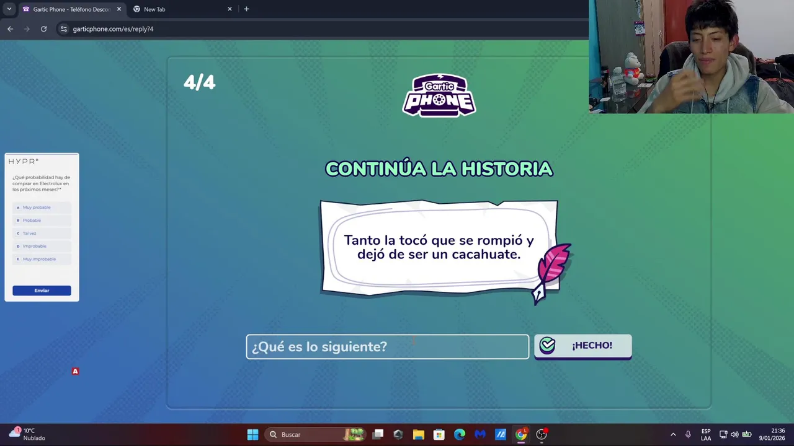Open the blue slanted-lines app in taskbar

501,434
